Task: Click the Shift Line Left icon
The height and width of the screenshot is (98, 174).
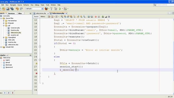Action: 89,17
